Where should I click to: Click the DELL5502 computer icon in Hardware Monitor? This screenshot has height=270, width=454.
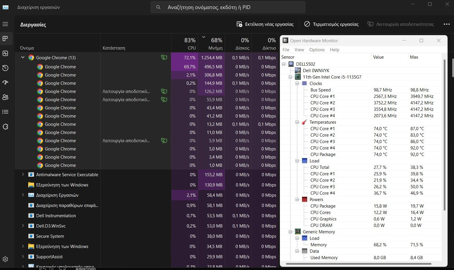[x=291, y=64]
